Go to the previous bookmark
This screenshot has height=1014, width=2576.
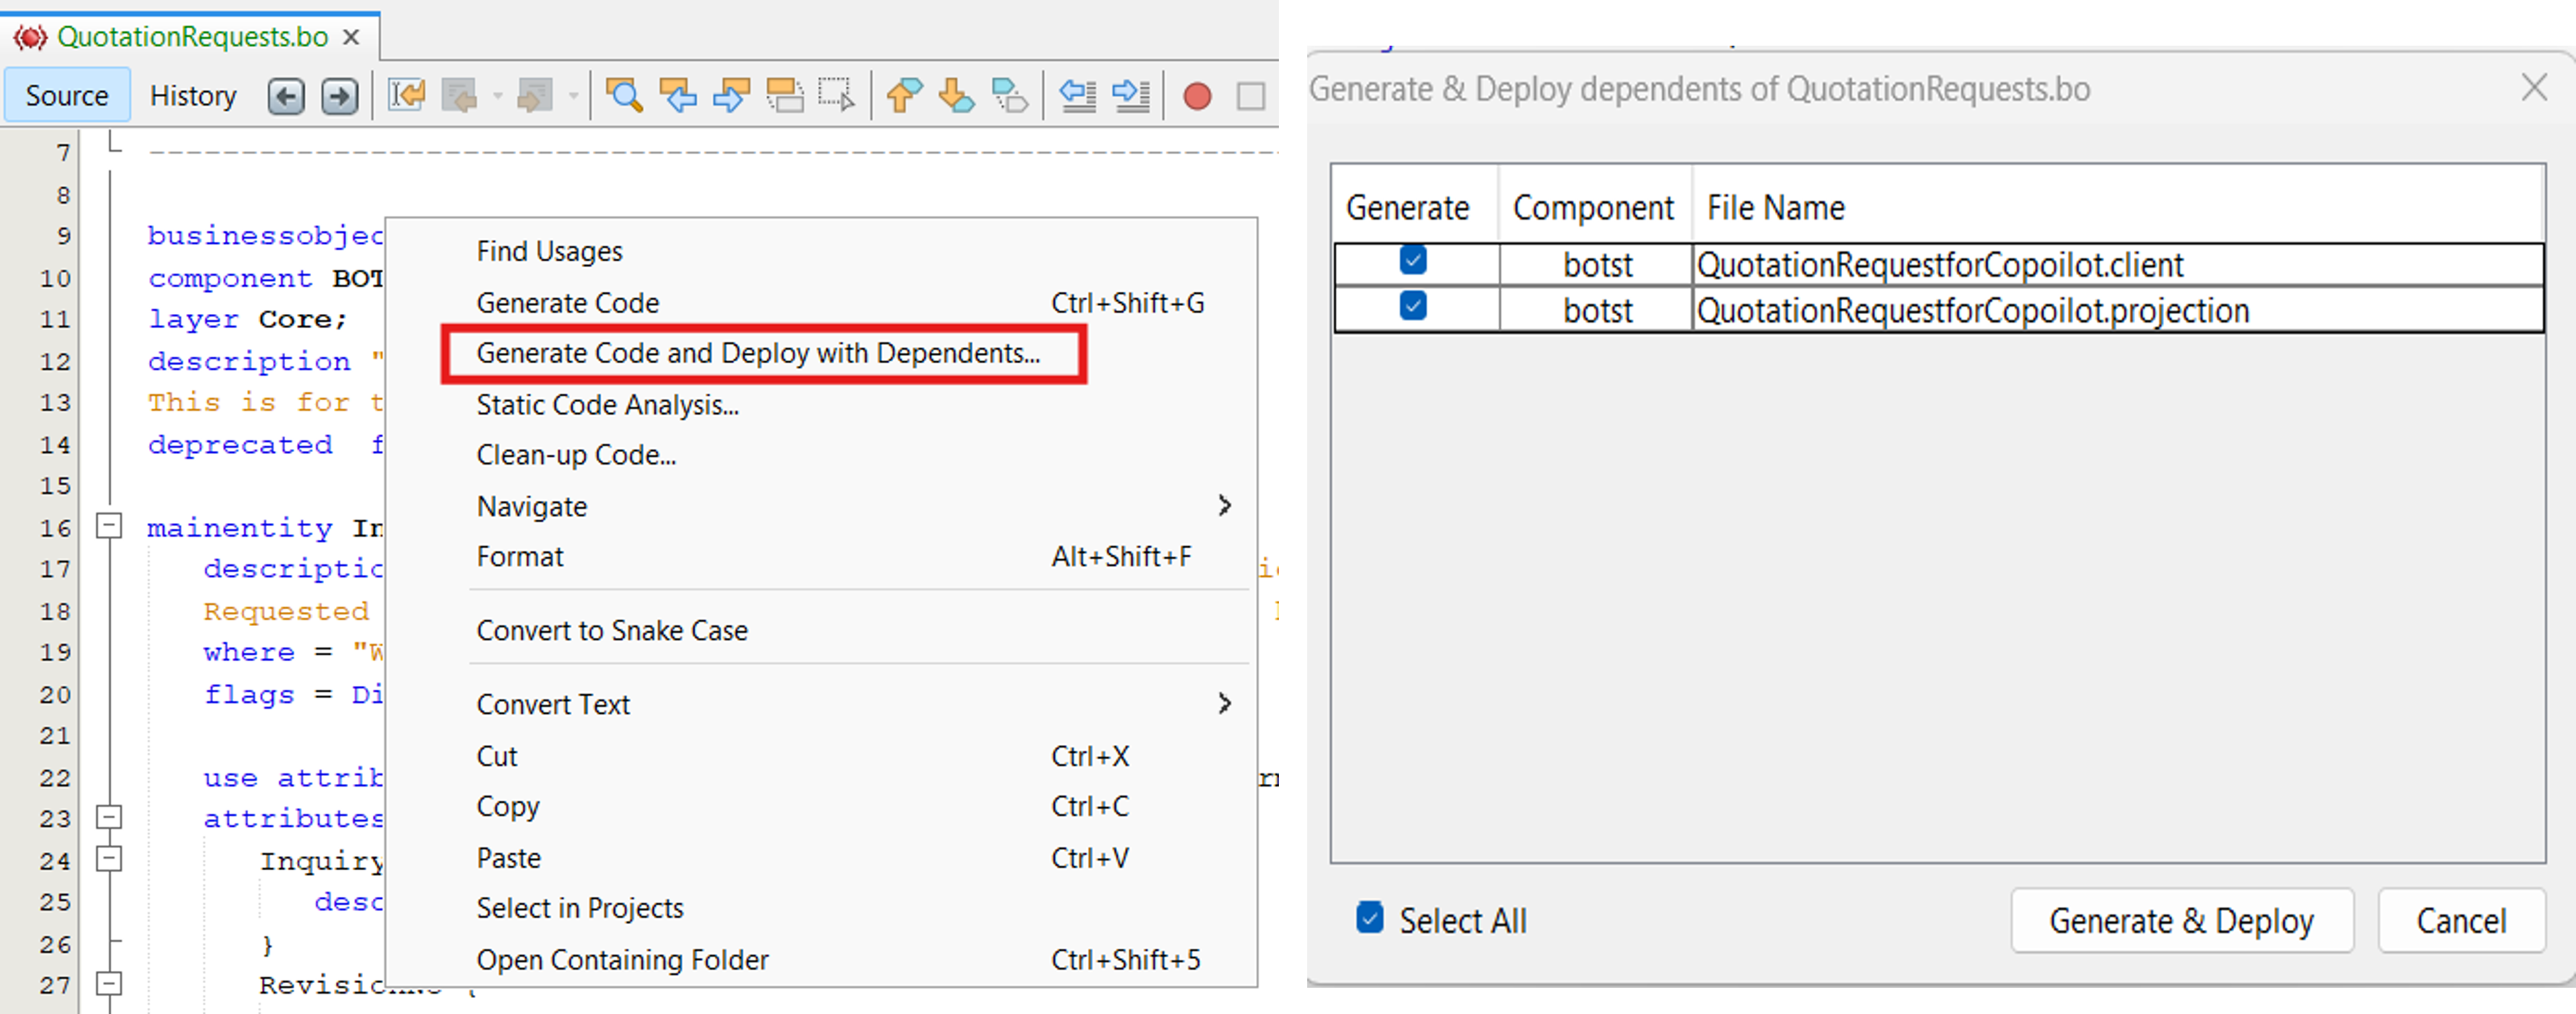(904, 96)
